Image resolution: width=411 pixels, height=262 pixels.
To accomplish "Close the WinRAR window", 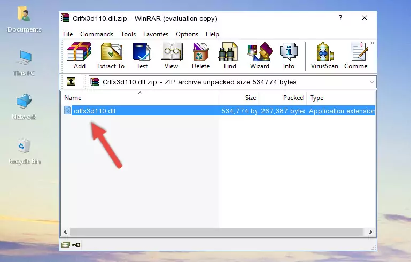I will [365, 18].
